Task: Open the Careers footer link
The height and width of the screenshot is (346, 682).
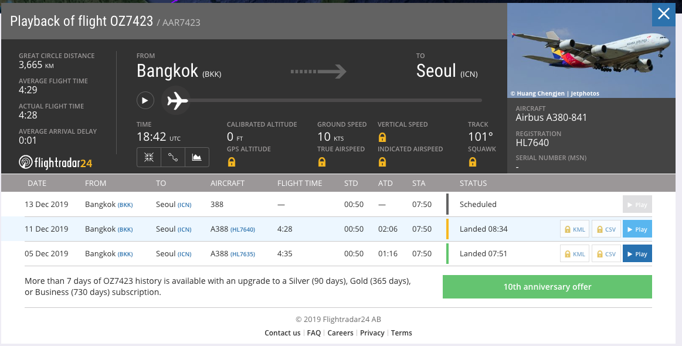Action: [x=340, y=333]
